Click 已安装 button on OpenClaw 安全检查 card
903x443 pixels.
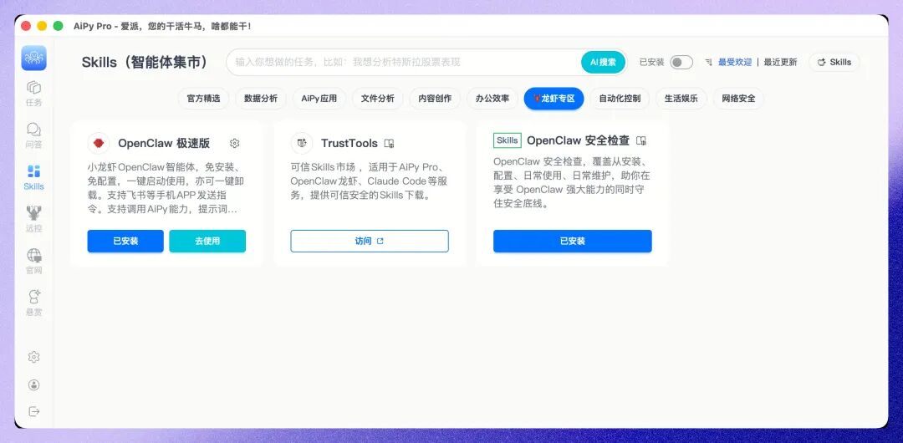(x=573, y=241)
